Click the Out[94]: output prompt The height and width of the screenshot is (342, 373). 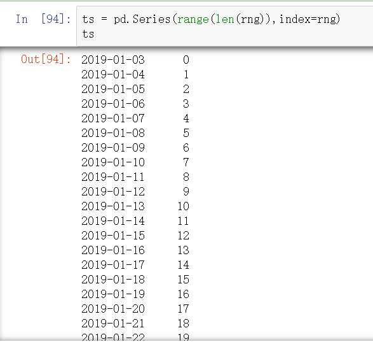[x=46, y=59]
